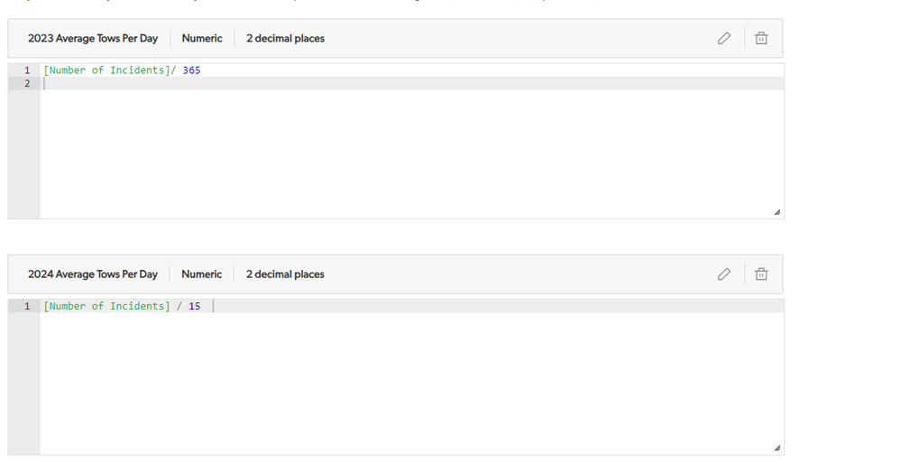The height and width of the screenshot is (463, 901).
Task: Select Numeric type label in 2024 header
Action: 201,274
